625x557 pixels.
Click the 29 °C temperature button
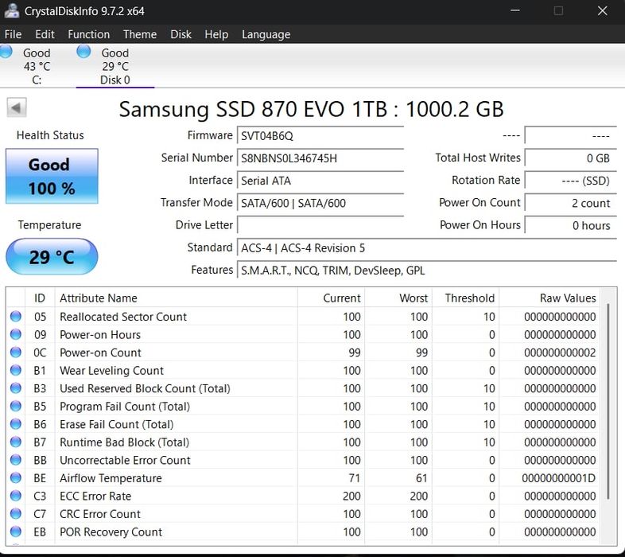click(x=52, y=256)
